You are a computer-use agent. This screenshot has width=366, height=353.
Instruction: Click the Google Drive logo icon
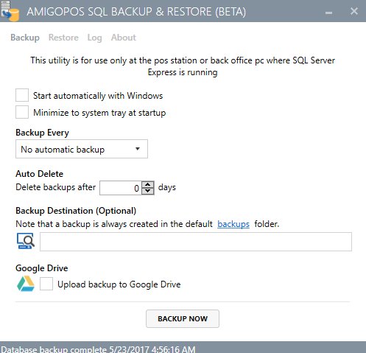pos(26,284)
